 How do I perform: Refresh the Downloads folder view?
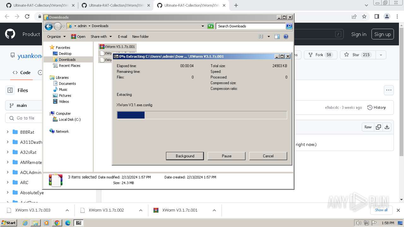(x=211, y=26)
